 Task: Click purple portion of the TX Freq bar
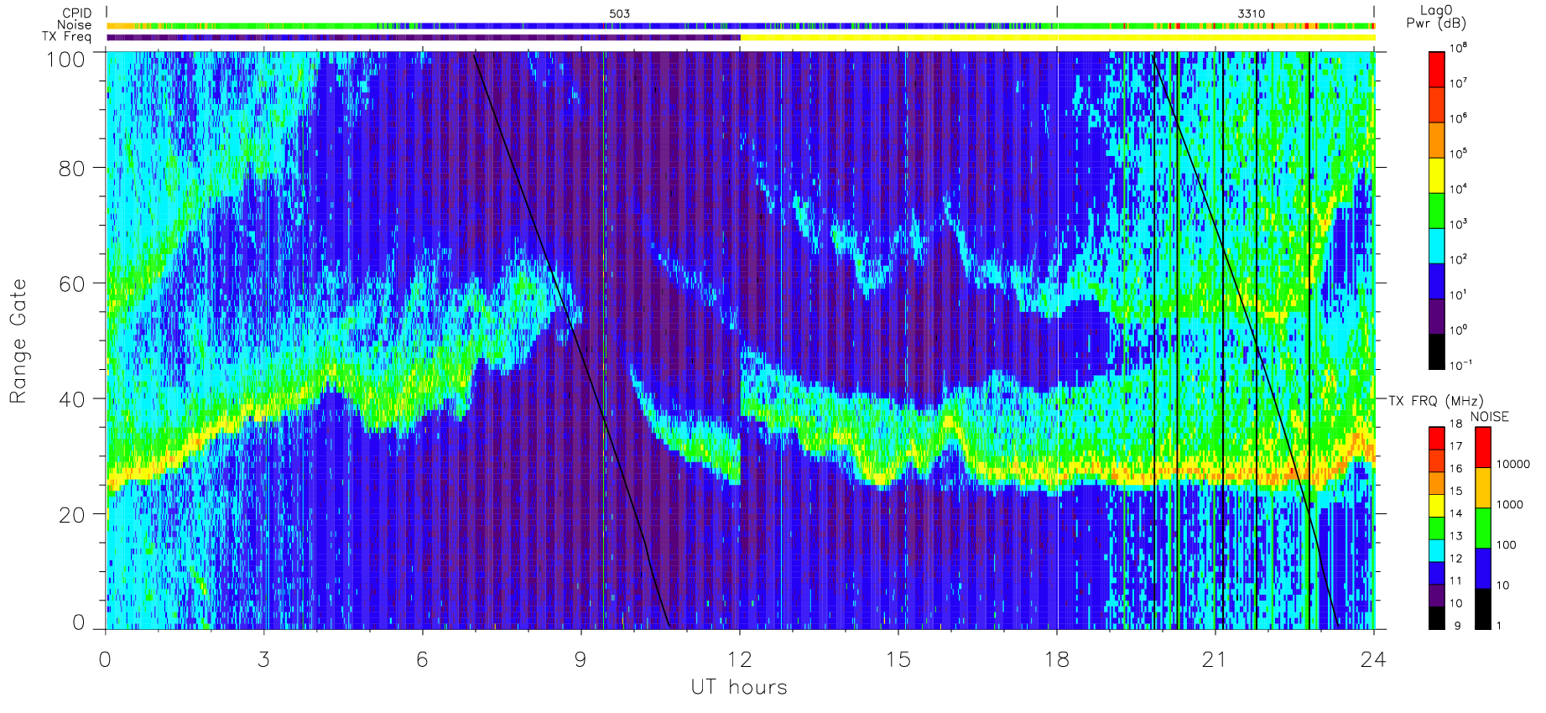[x=423, y=37]
